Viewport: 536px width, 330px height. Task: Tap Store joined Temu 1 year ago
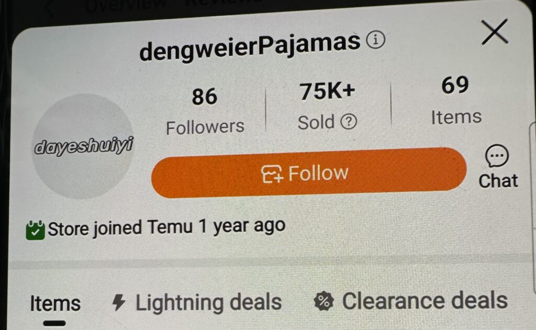tap(166, 228)
